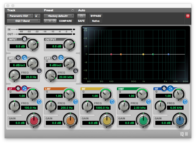This screenshot has height=144, width=196.
Task: Select the LF band shelf filter icon
Action: pos(24,88)
